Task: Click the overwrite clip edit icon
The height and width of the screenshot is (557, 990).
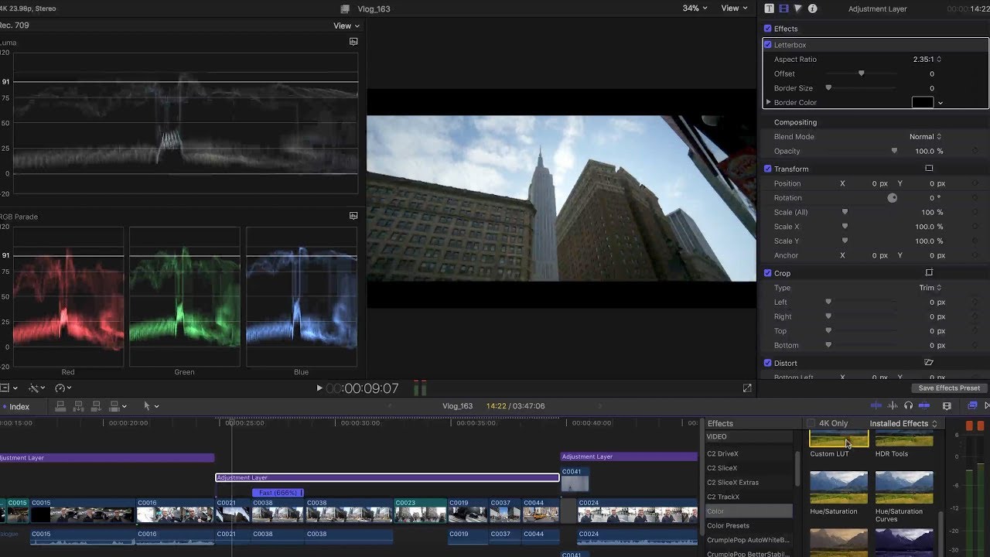Action: [114, 405]
